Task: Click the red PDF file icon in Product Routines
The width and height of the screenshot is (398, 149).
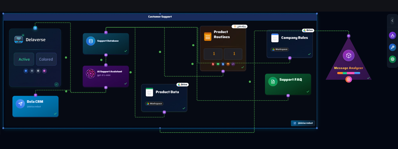Action: click(213, 64)
